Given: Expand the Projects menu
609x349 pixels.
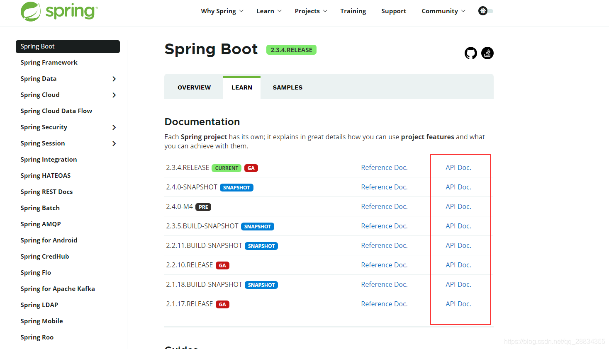Looking at the screenshot, I should point(311,11).
